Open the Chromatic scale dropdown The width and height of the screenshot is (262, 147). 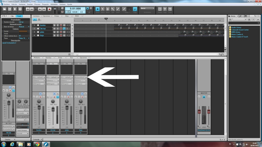pos(23,113)
